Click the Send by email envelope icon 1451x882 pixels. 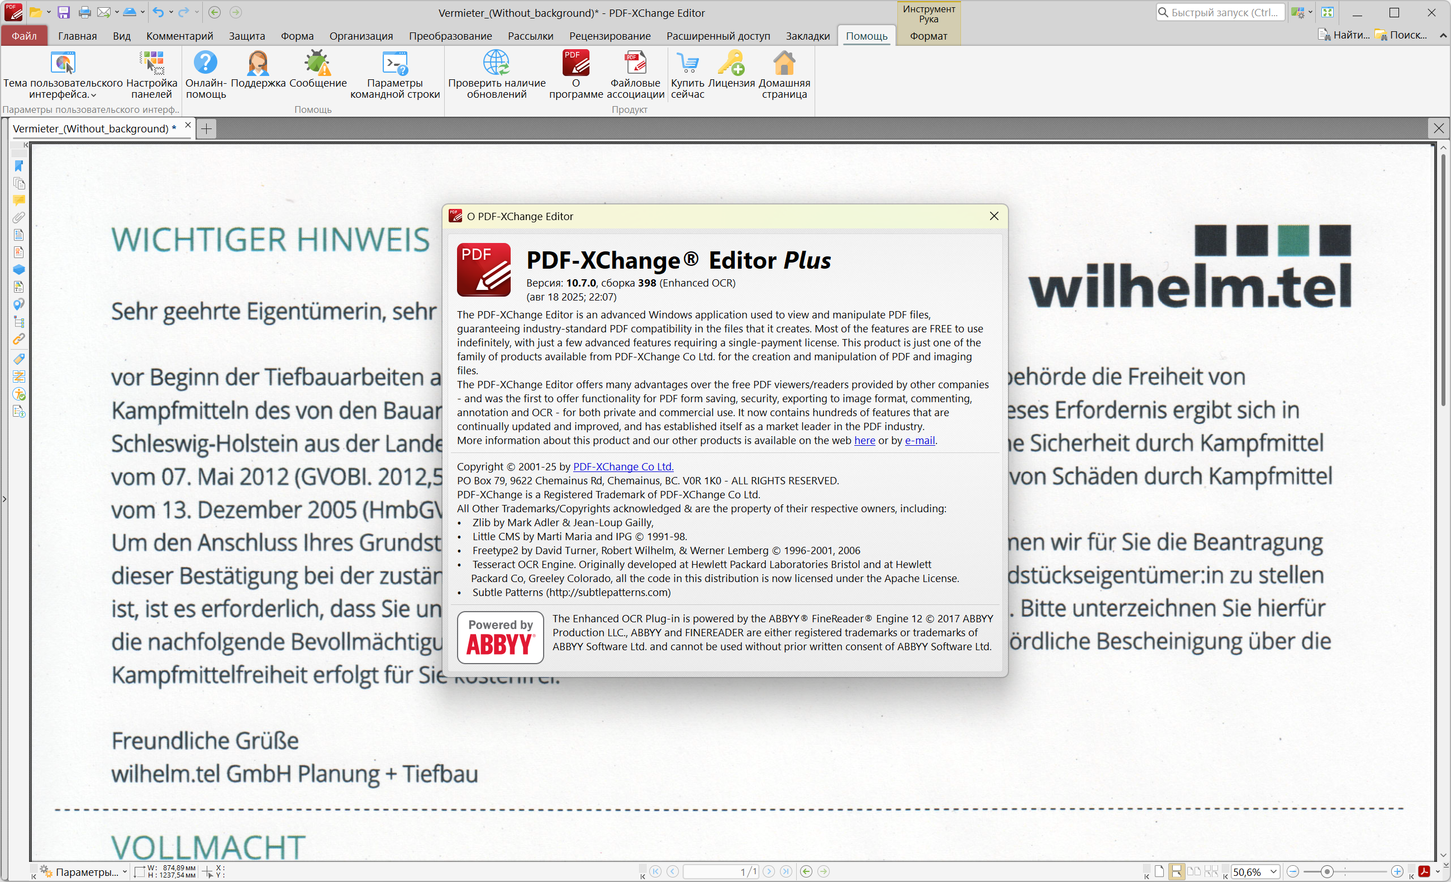104,12
